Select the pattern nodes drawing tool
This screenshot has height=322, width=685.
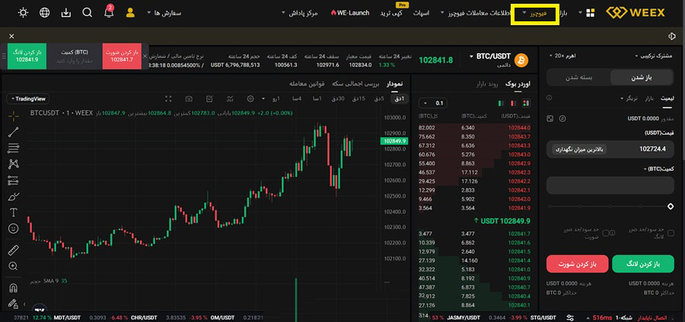pos(14,164)
